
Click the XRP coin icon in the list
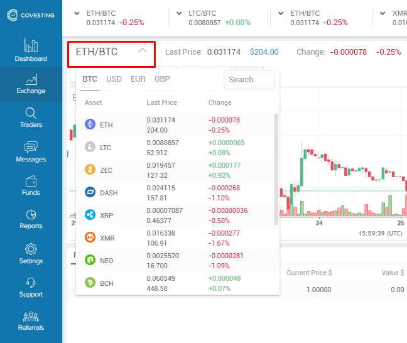coord(90,215)
